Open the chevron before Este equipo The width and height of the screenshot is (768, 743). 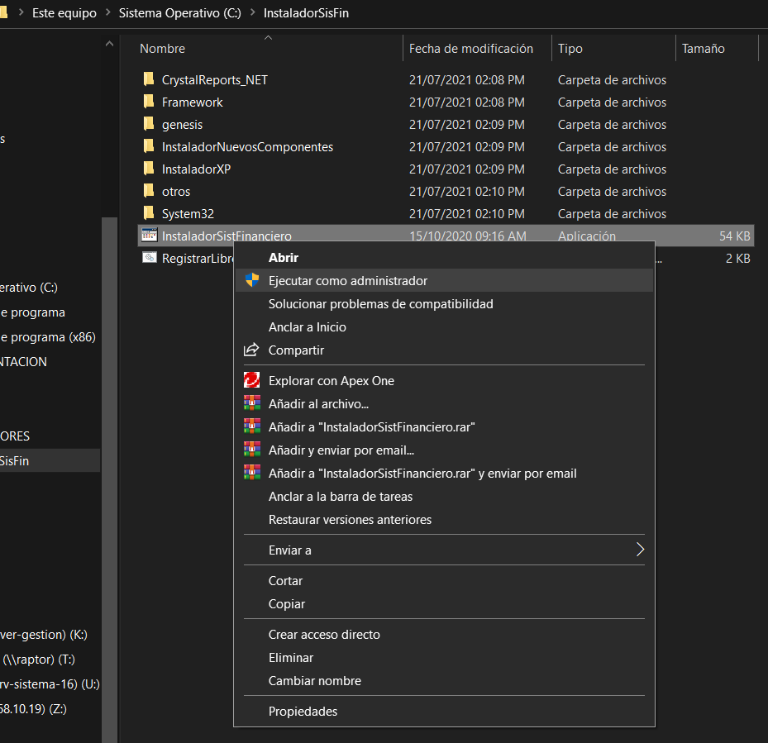tap(21, 12)
